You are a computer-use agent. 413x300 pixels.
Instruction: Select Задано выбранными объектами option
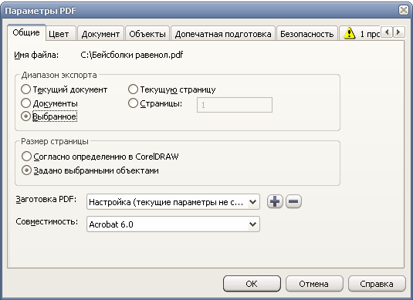click(x=26, y=170)
